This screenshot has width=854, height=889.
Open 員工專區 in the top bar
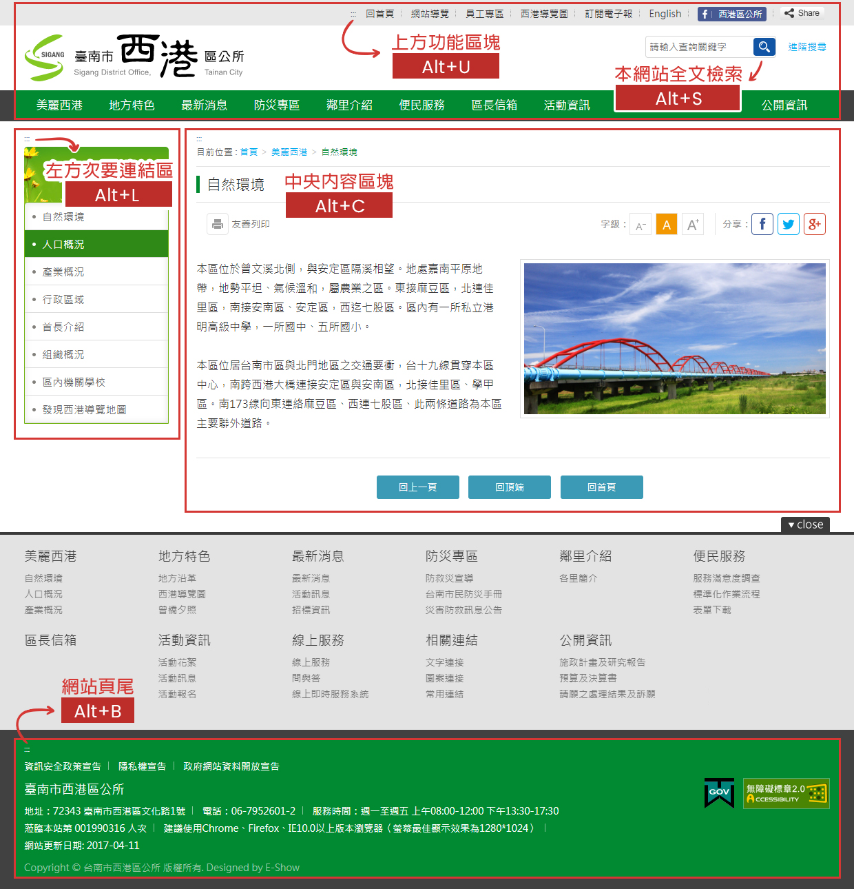tap(485, 14)
